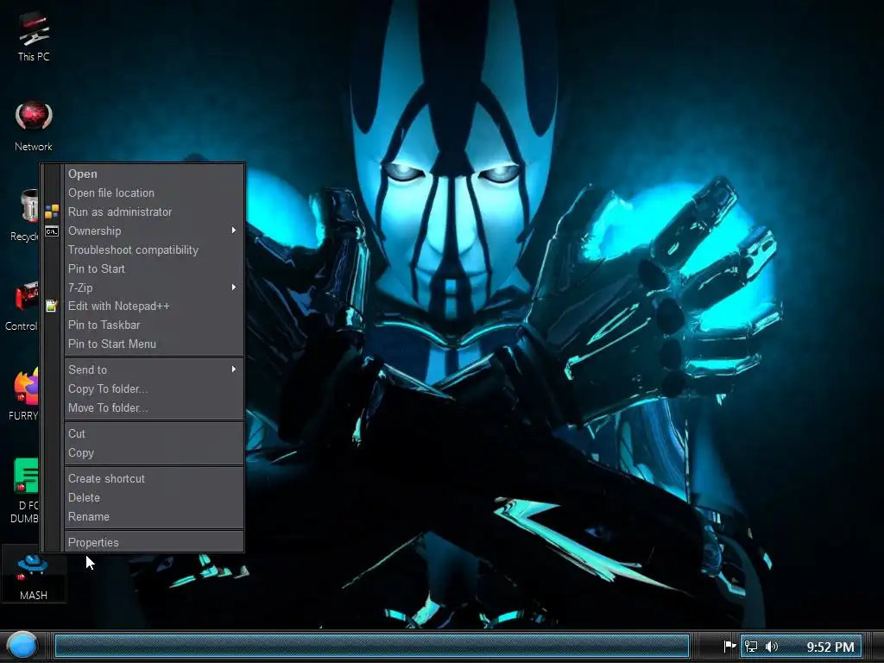Choose Open file location
Viewport: 884px width, 663px height.
pyautogui.click(x=155, y=193)
